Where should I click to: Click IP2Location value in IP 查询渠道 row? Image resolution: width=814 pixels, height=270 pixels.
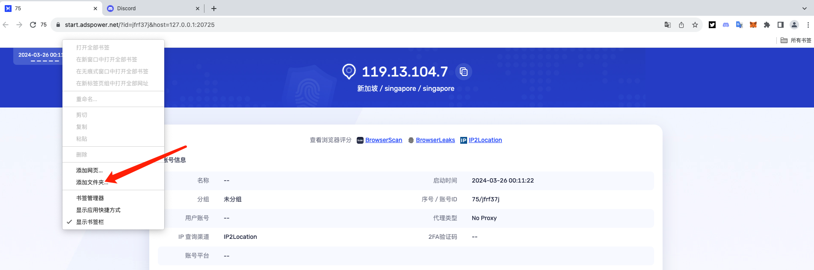pos(240,237)
